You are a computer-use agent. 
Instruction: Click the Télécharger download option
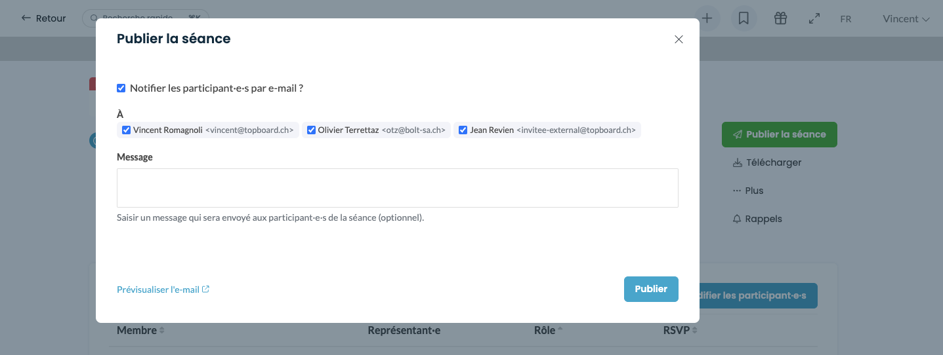[x=767, y=162]
